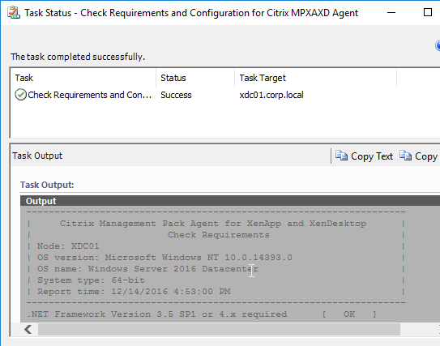This screenshot has width=440, height=346.
Task: Click the xdc01.corp.local target cell
Action: click(271, 95)
